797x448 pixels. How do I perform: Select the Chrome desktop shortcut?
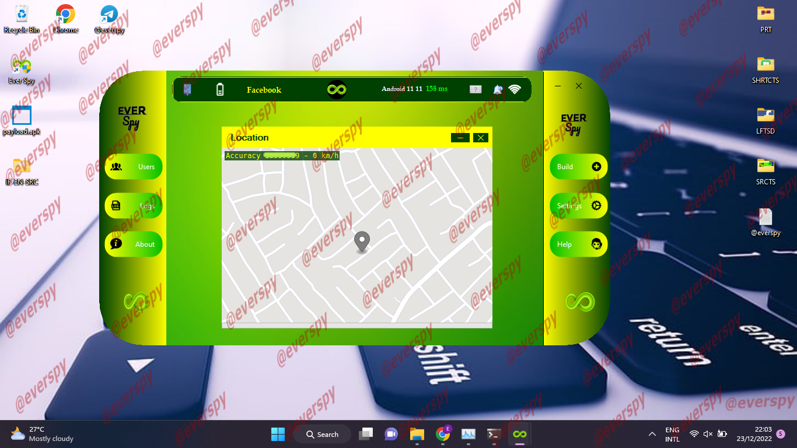tap(65, 19)
